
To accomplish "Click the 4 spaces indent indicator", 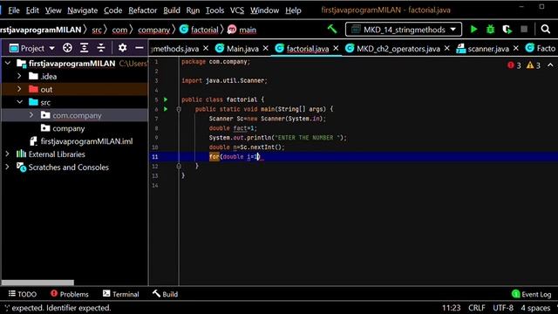I will tap(535, 308).
